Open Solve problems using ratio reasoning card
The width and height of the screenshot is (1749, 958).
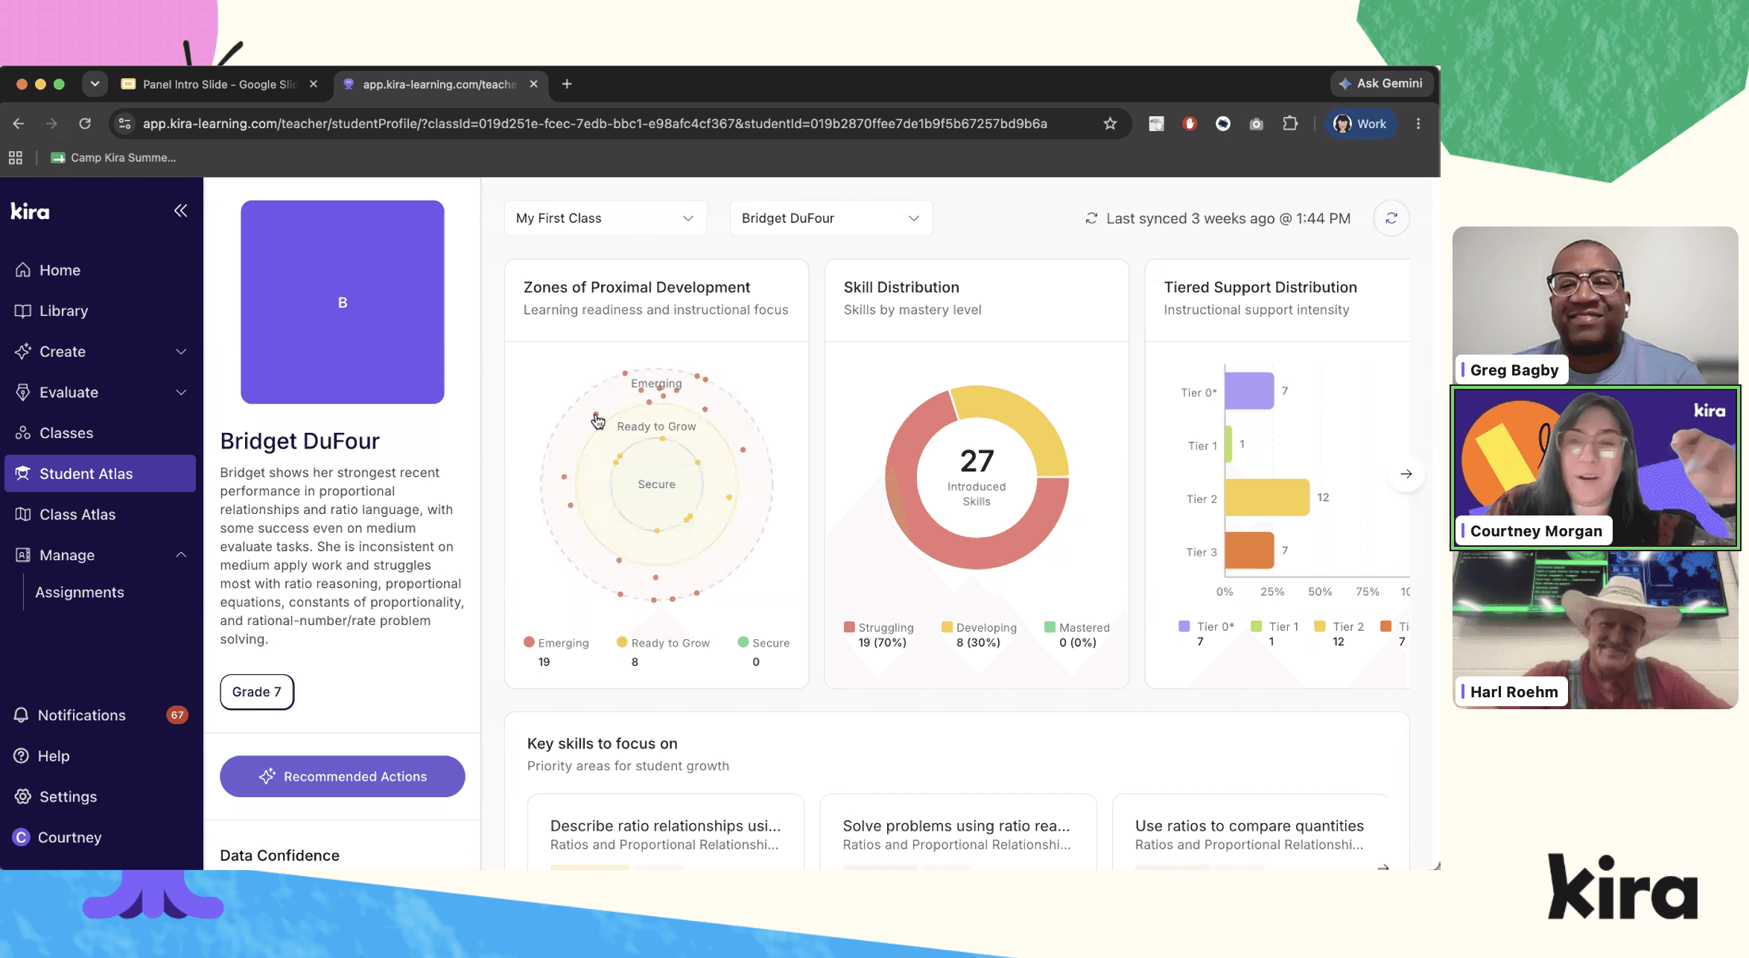click(958, 834)
